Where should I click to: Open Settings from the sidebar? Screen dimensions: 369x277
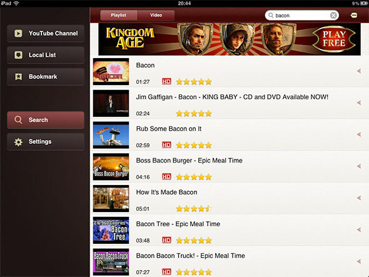[46, 142]
